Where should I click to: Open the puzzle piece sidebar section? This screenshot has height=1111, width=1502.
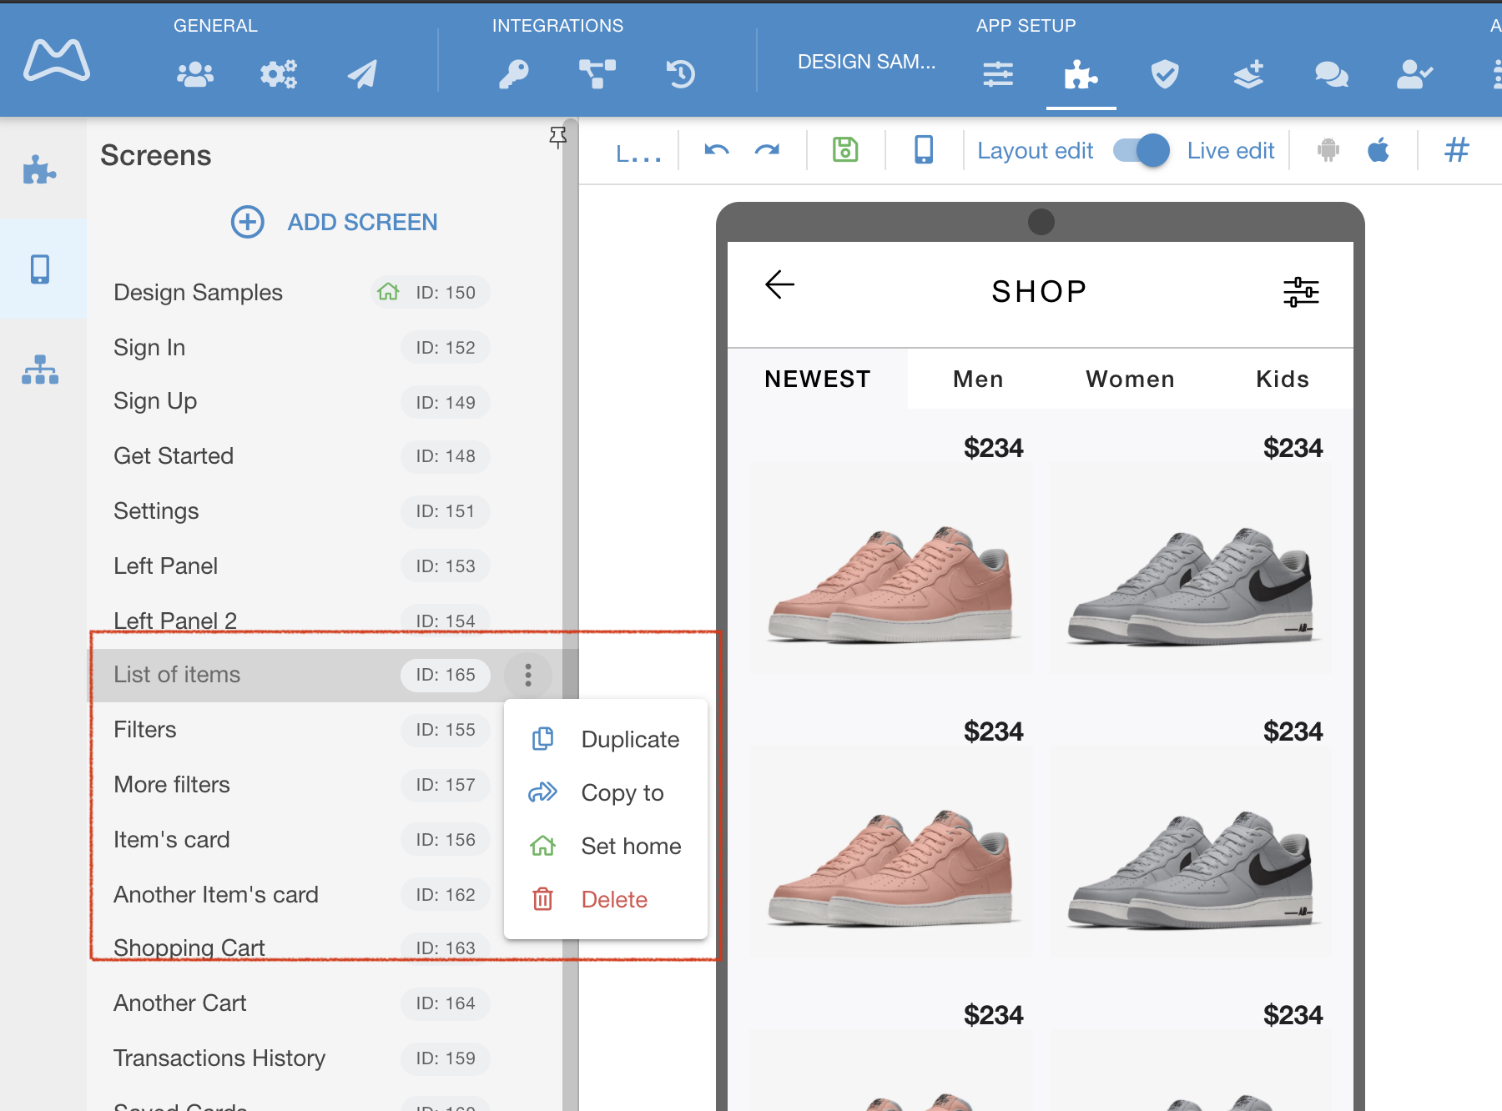tap(40, 169)
